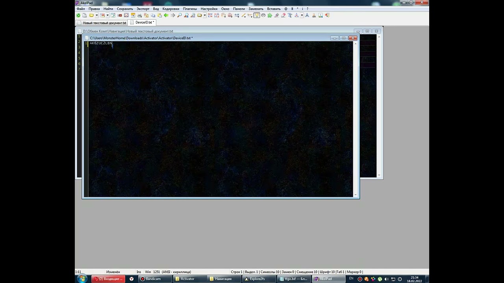Open Find with the magnifier icon
Viewport: 504px width, 283px height.
coord(179,15)
